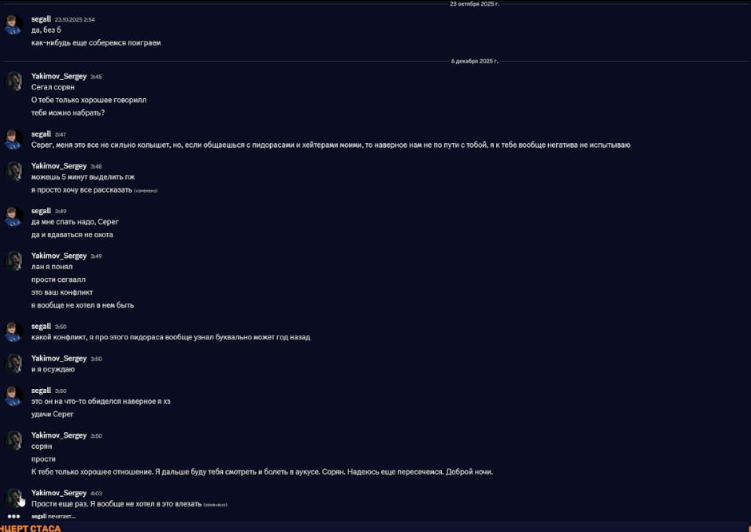This screenshot has width=751, height=532.
Task: Click the 23.10.2025 2:54 timestamp
Action: pyautogui.click(x=74, y=19)
